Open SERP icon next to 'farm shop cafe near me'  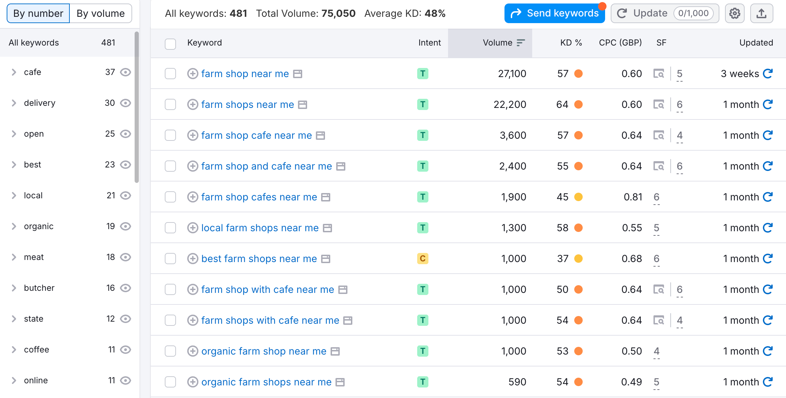pyautogui.click(x=320, y=136)
